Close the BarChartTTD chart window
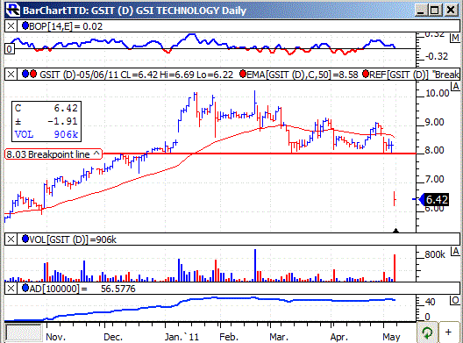This screenshot has width=463, height=343. pyautogui.click(x=451, y=11)
